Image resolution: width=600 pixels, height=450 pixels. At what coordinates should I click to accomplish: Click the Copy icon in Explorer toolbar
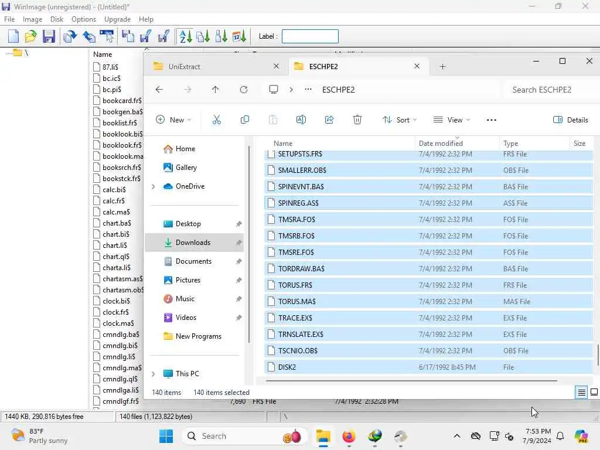point(245,120)
